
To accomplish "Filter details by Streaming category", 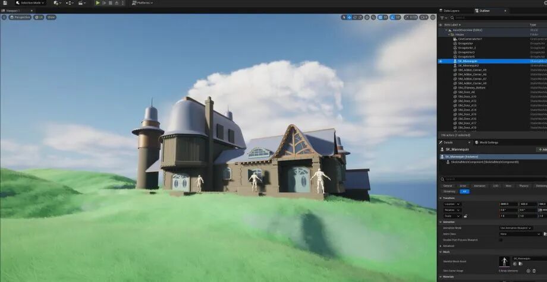I will [449, 192].
